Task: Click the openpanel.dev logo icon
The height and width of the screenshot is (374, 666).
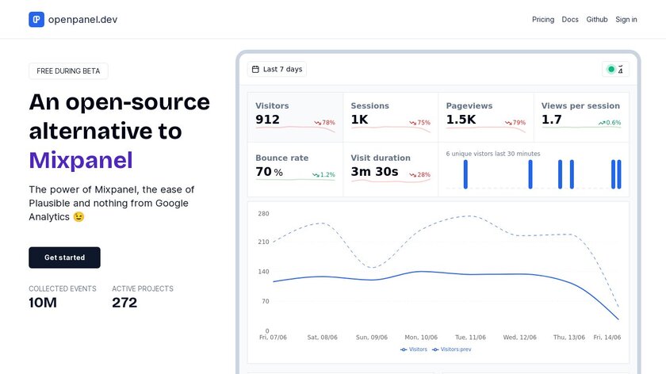Action: point(36,19)
